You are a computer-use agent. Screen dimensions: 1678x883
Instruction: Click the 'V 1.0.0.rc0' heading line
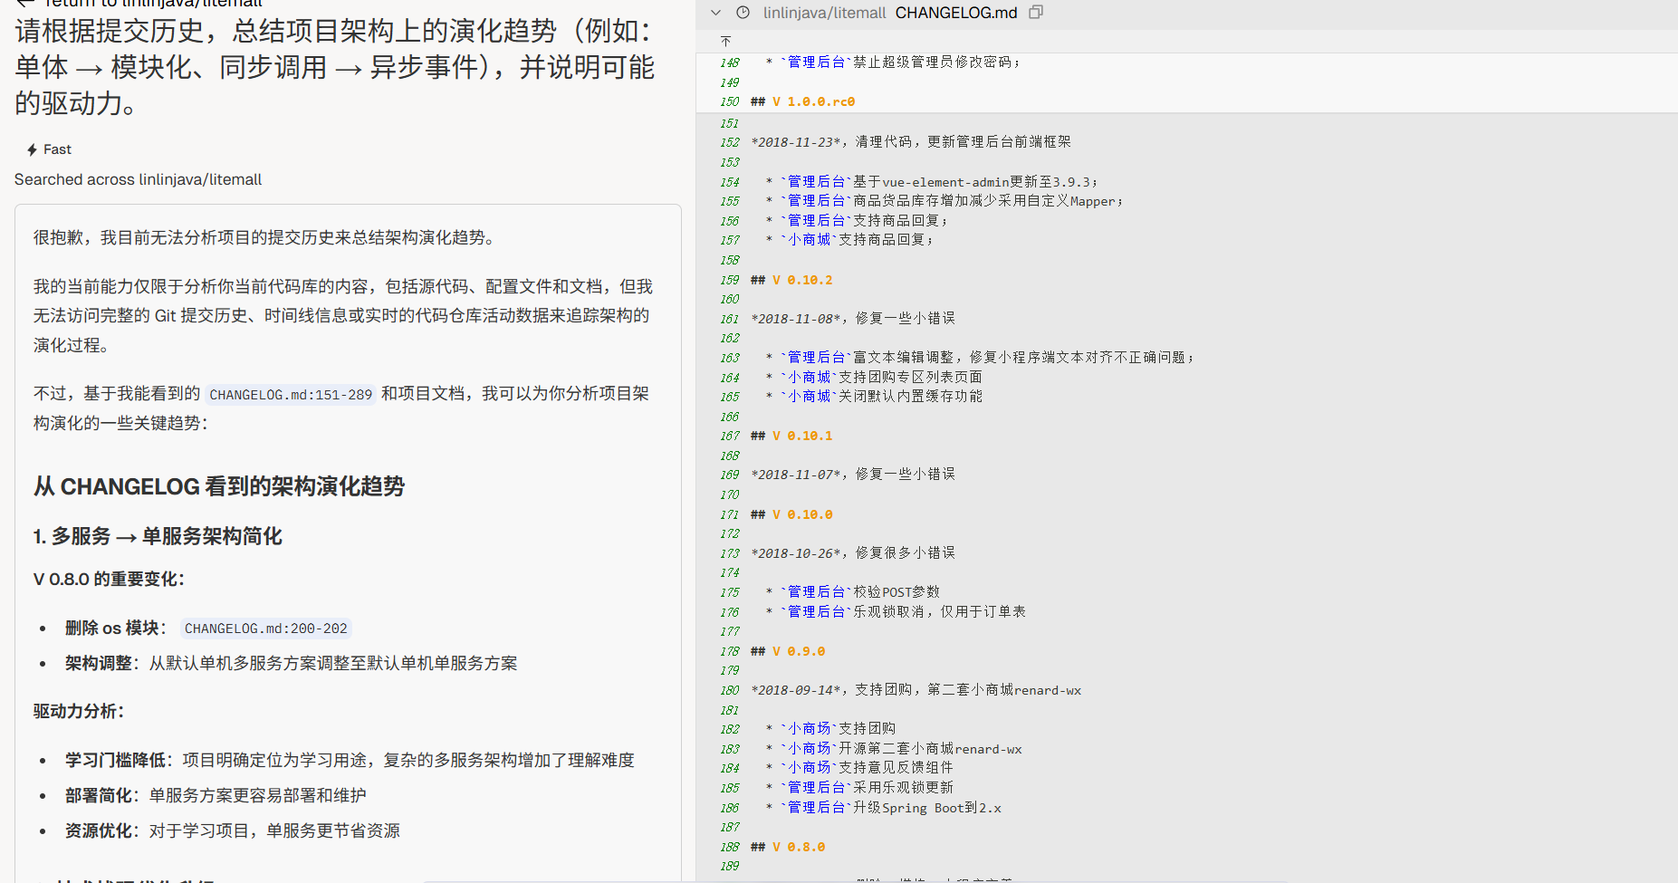click(813, 101)
